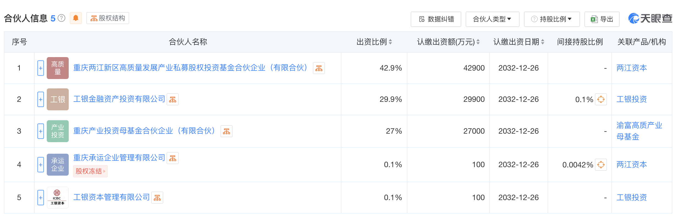The height and width of the screenshot is (219, 679).
Task: Click indirect holding path icon beside 0.1%
Action: point(601,99)
